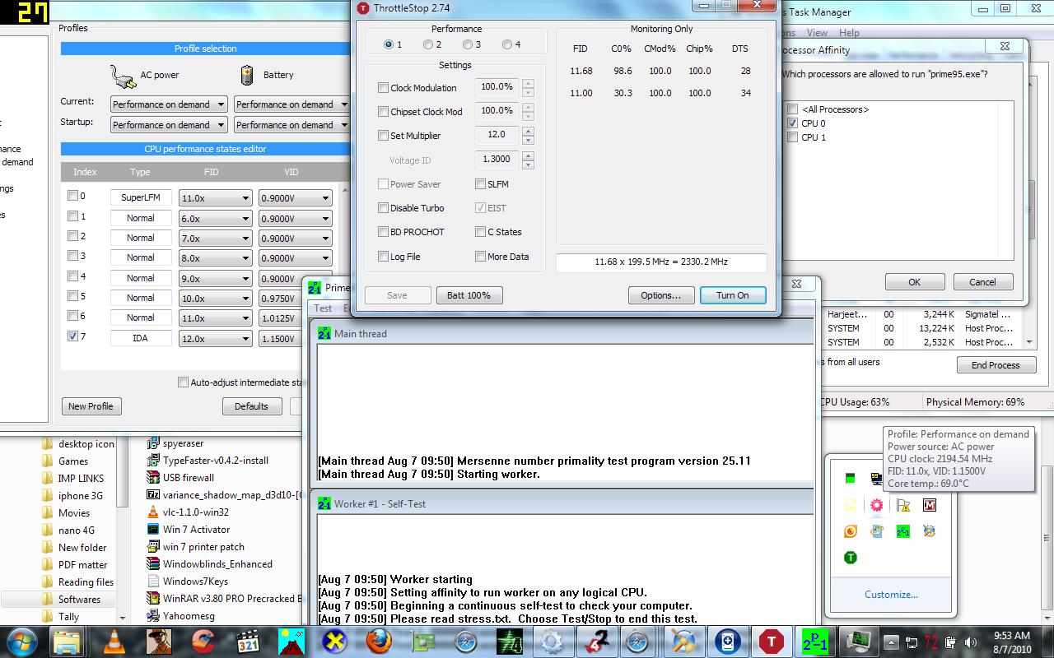Click the pink gear icon in tray popup
This screenshot has height=658, width=1054.
877,505
